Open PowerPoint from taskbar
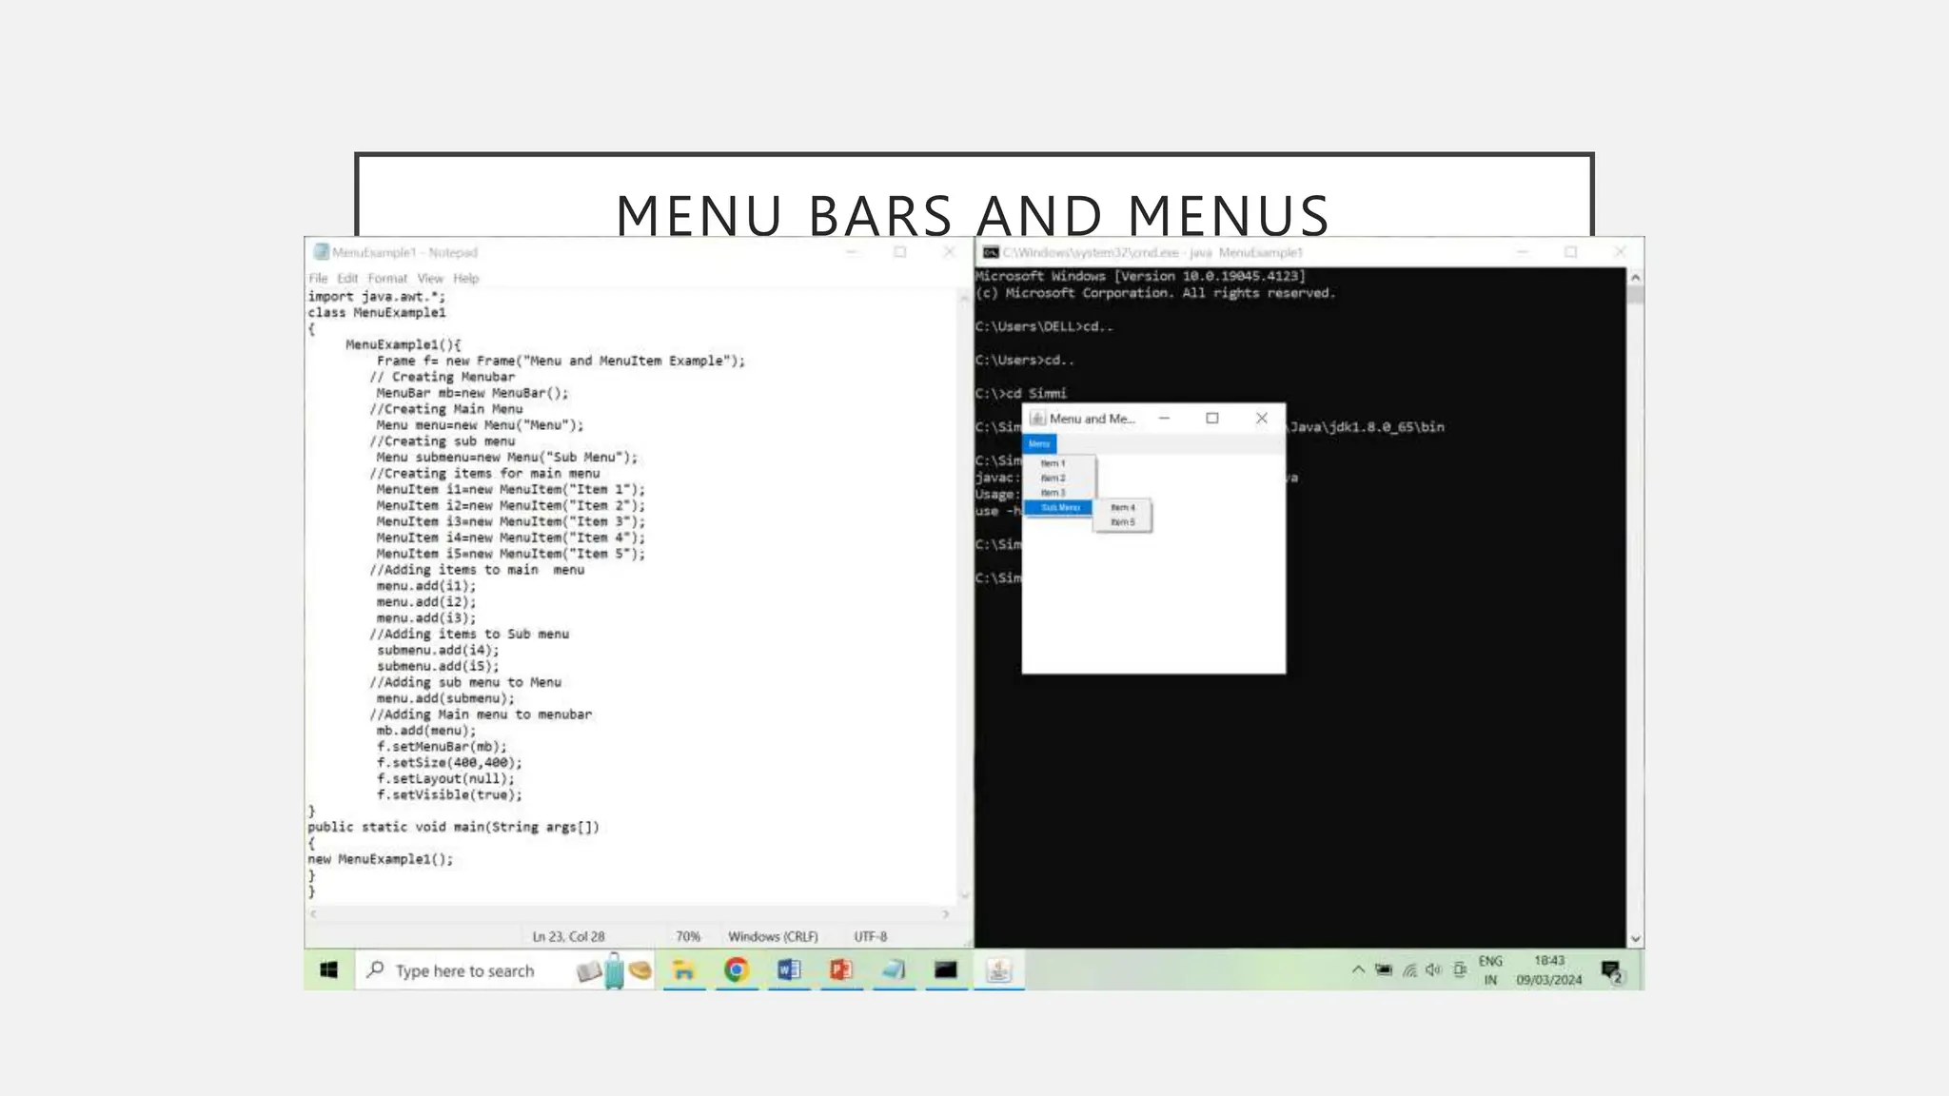 [x=840, y=969]
